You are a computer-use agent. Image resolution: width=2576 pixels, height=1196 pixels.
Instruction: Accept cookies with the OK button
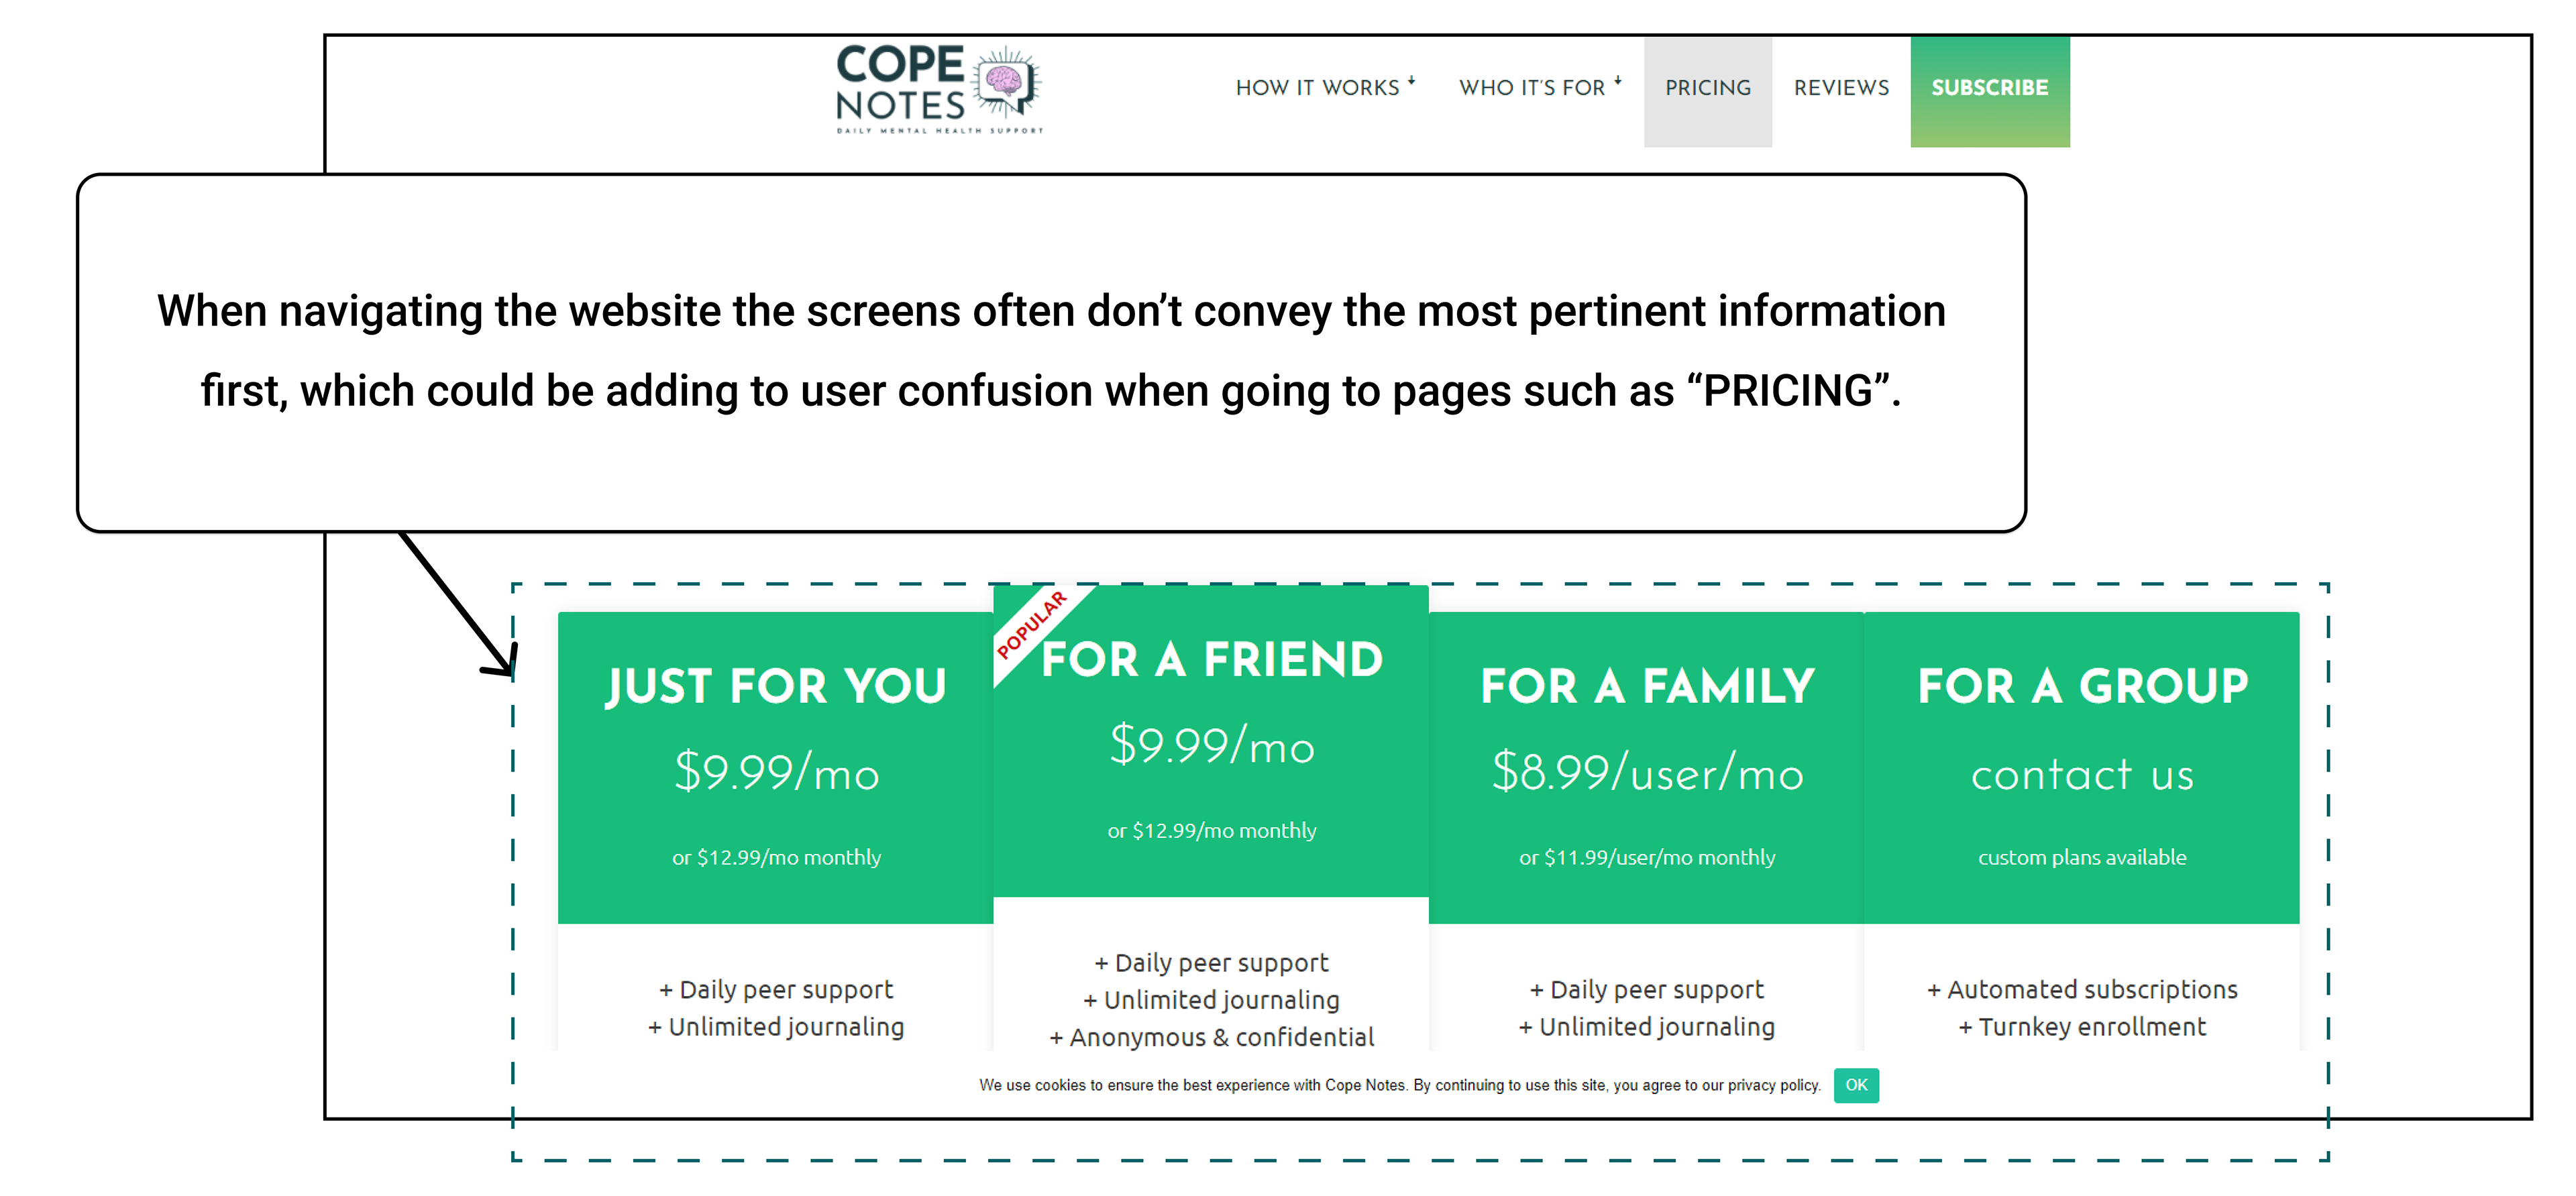(x=1856, y=1085)
